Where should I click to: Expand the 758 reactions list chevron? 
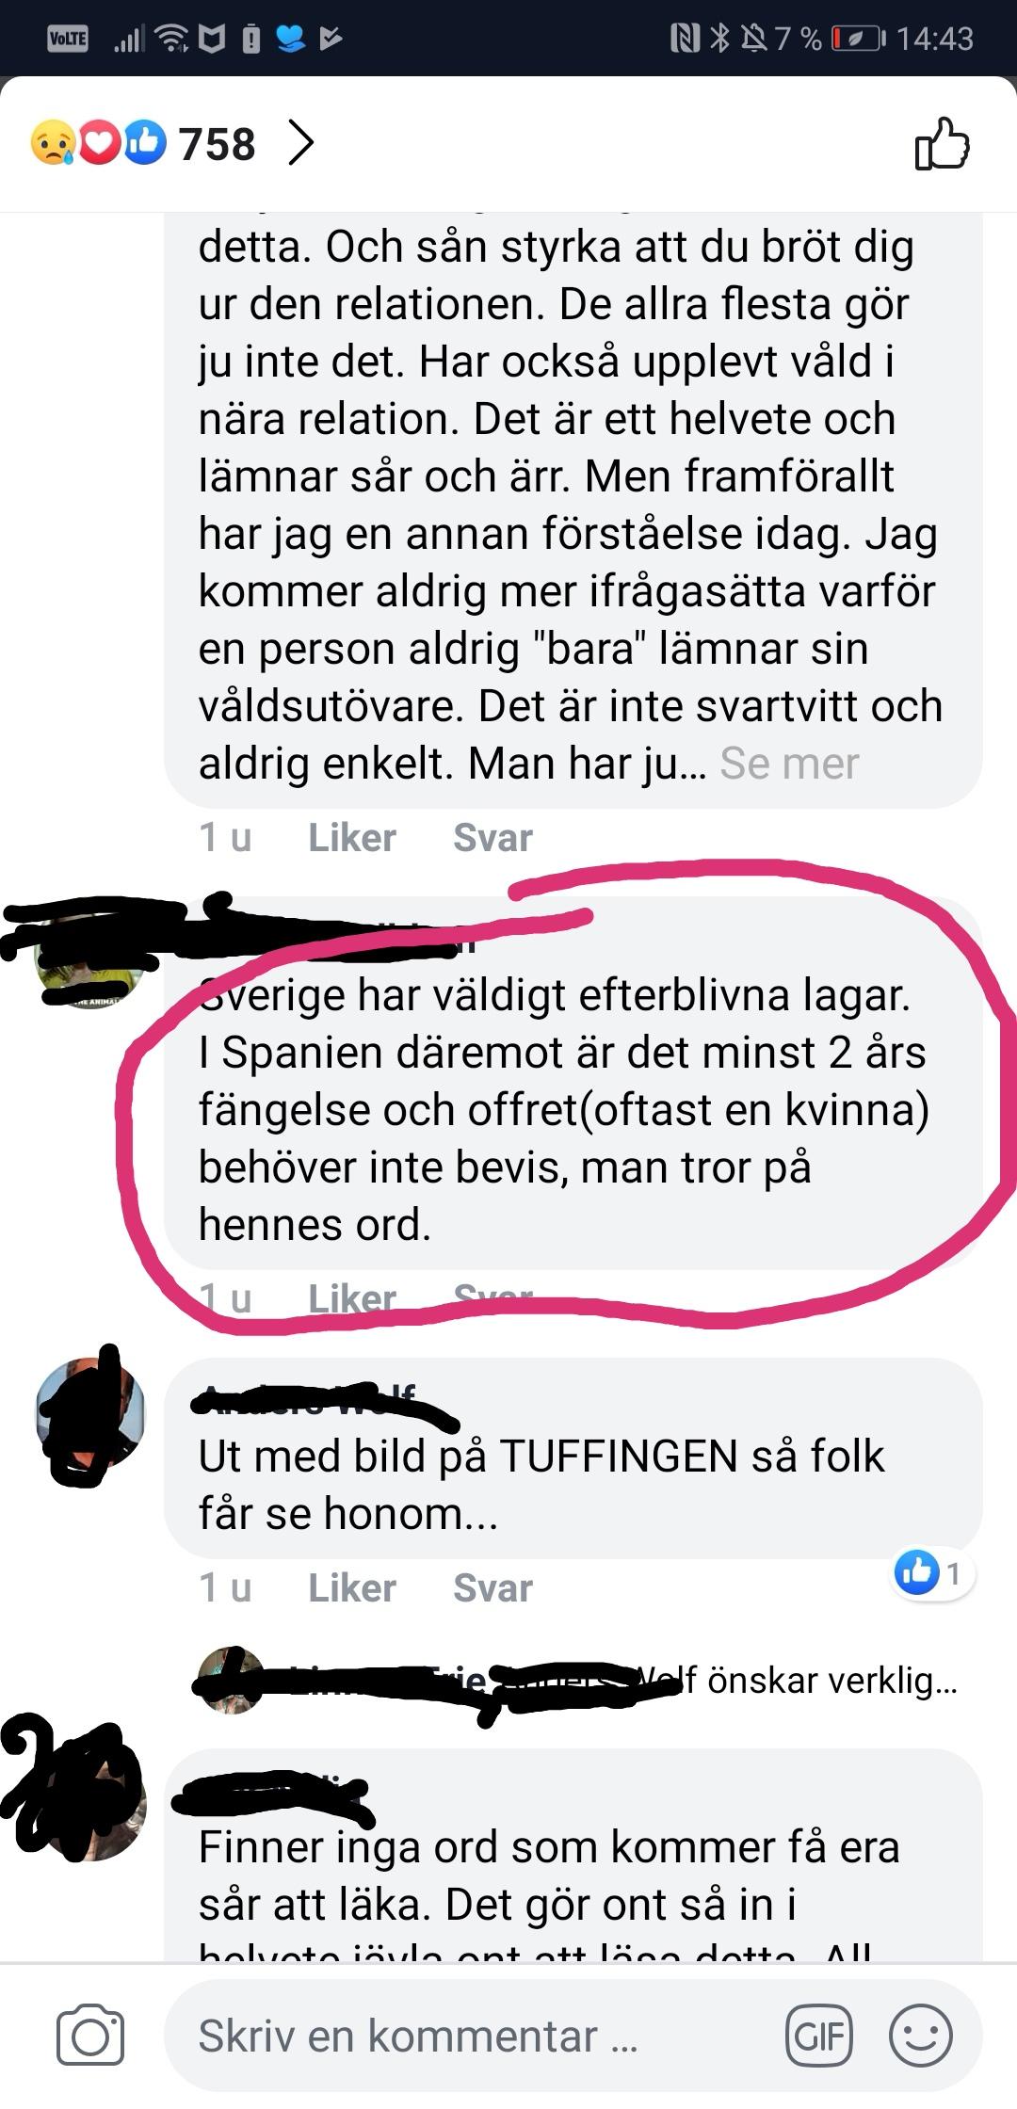click(x=300, y=143)
